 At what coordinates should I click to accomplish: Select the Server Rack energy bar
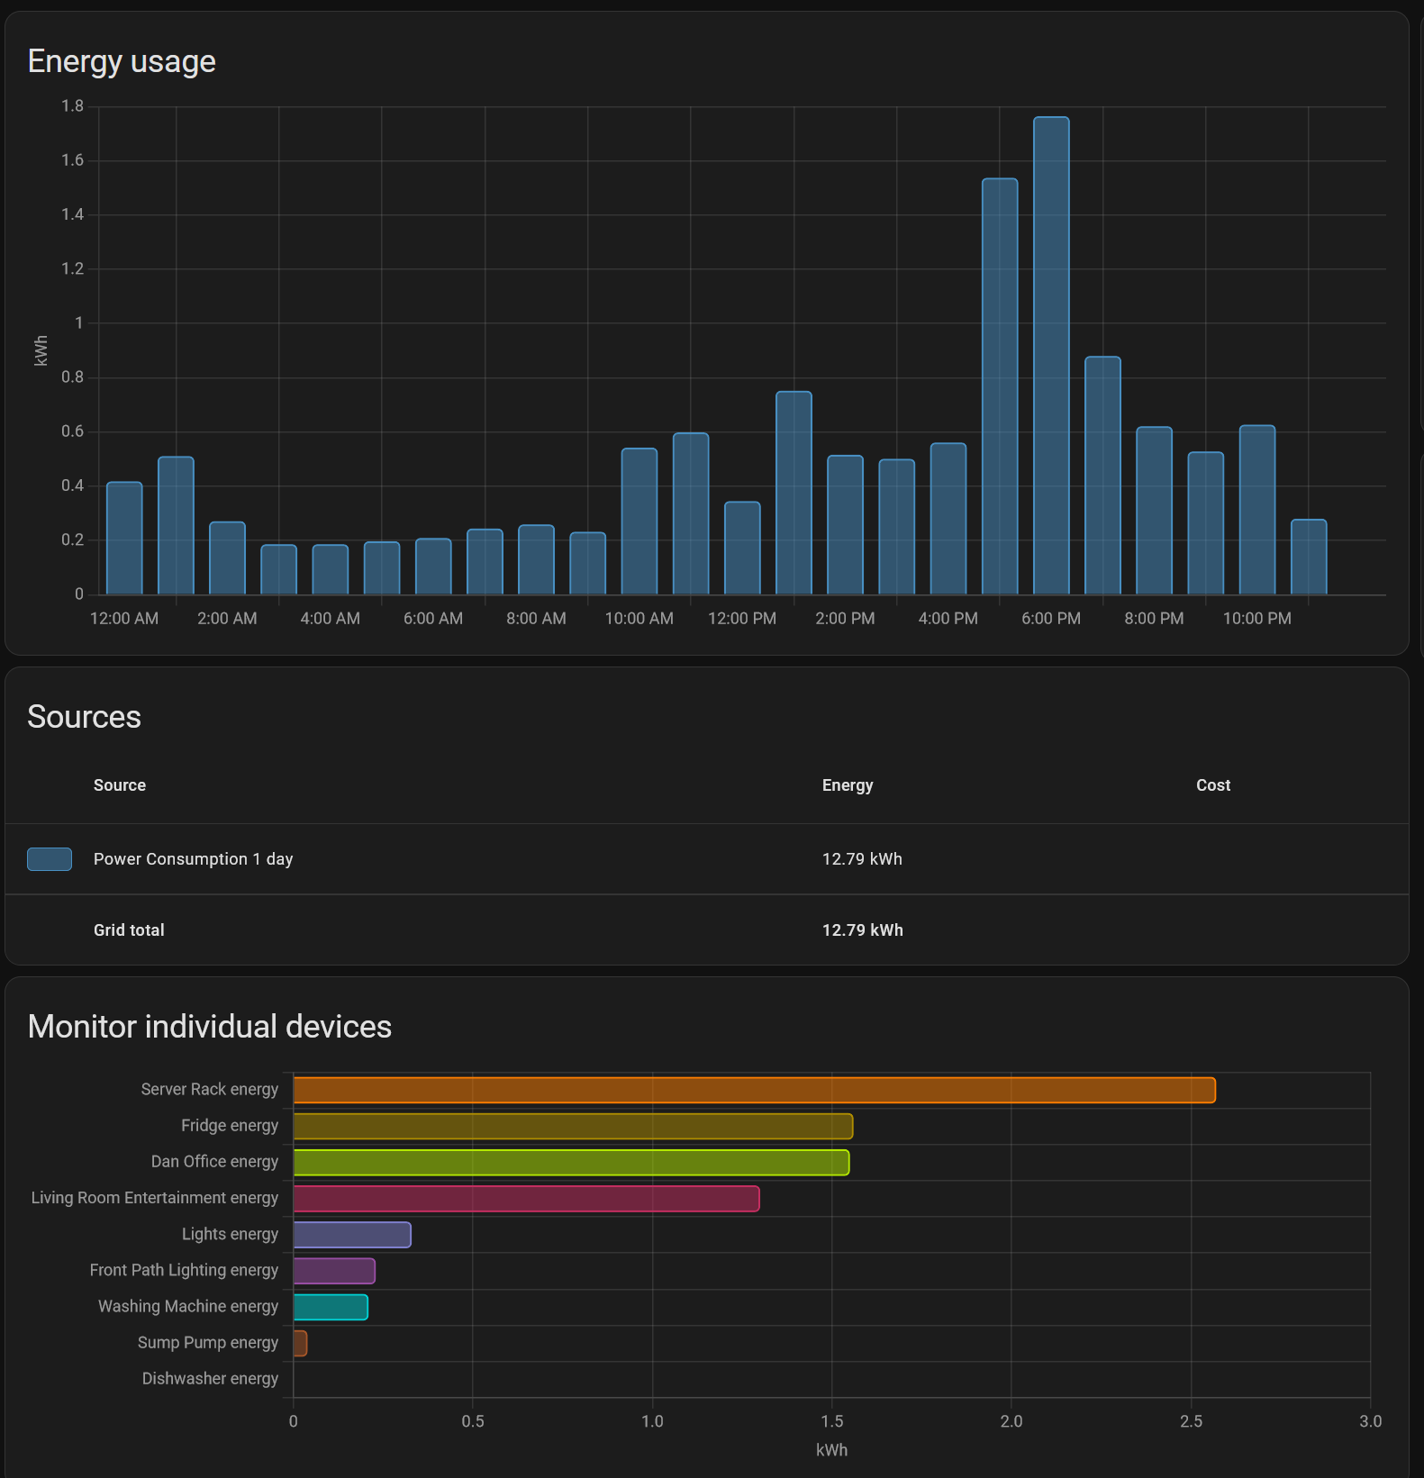(x=755, y=1090)
